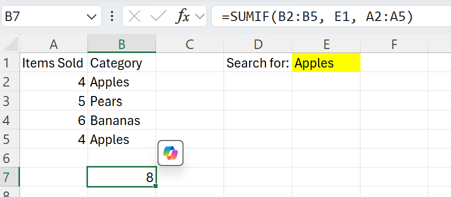
Task: Select column E header
Action: pyautogui.click(x=326, y=43)
